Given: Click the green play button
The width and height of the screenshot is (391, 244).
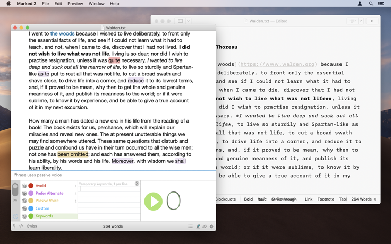Looking at the screenshot, I should point(154,201).
